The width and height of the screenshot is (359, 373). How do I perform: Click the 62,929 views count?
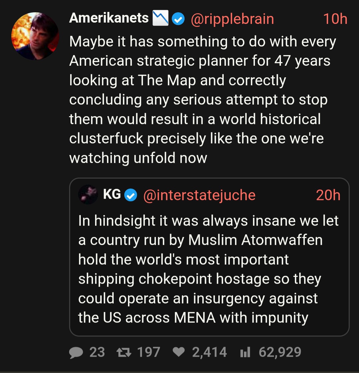point(280,352)
